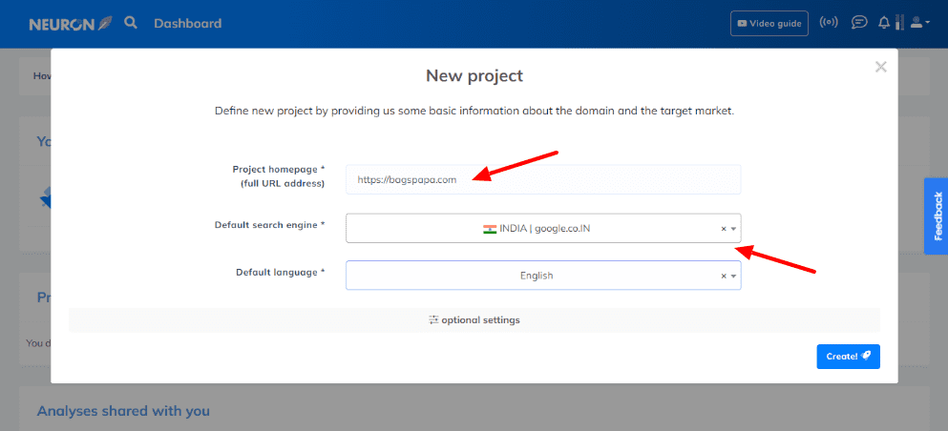Select the INDIA | google.co.IN value
Image resolution: width=948 pixels, height=431 pixels.
(537, 229)
